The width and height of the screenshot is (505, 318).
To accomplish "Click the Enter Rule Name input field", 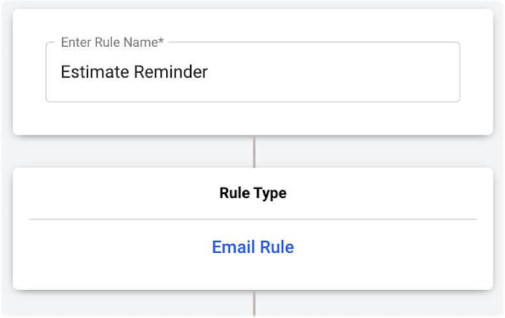I will 252,72.
